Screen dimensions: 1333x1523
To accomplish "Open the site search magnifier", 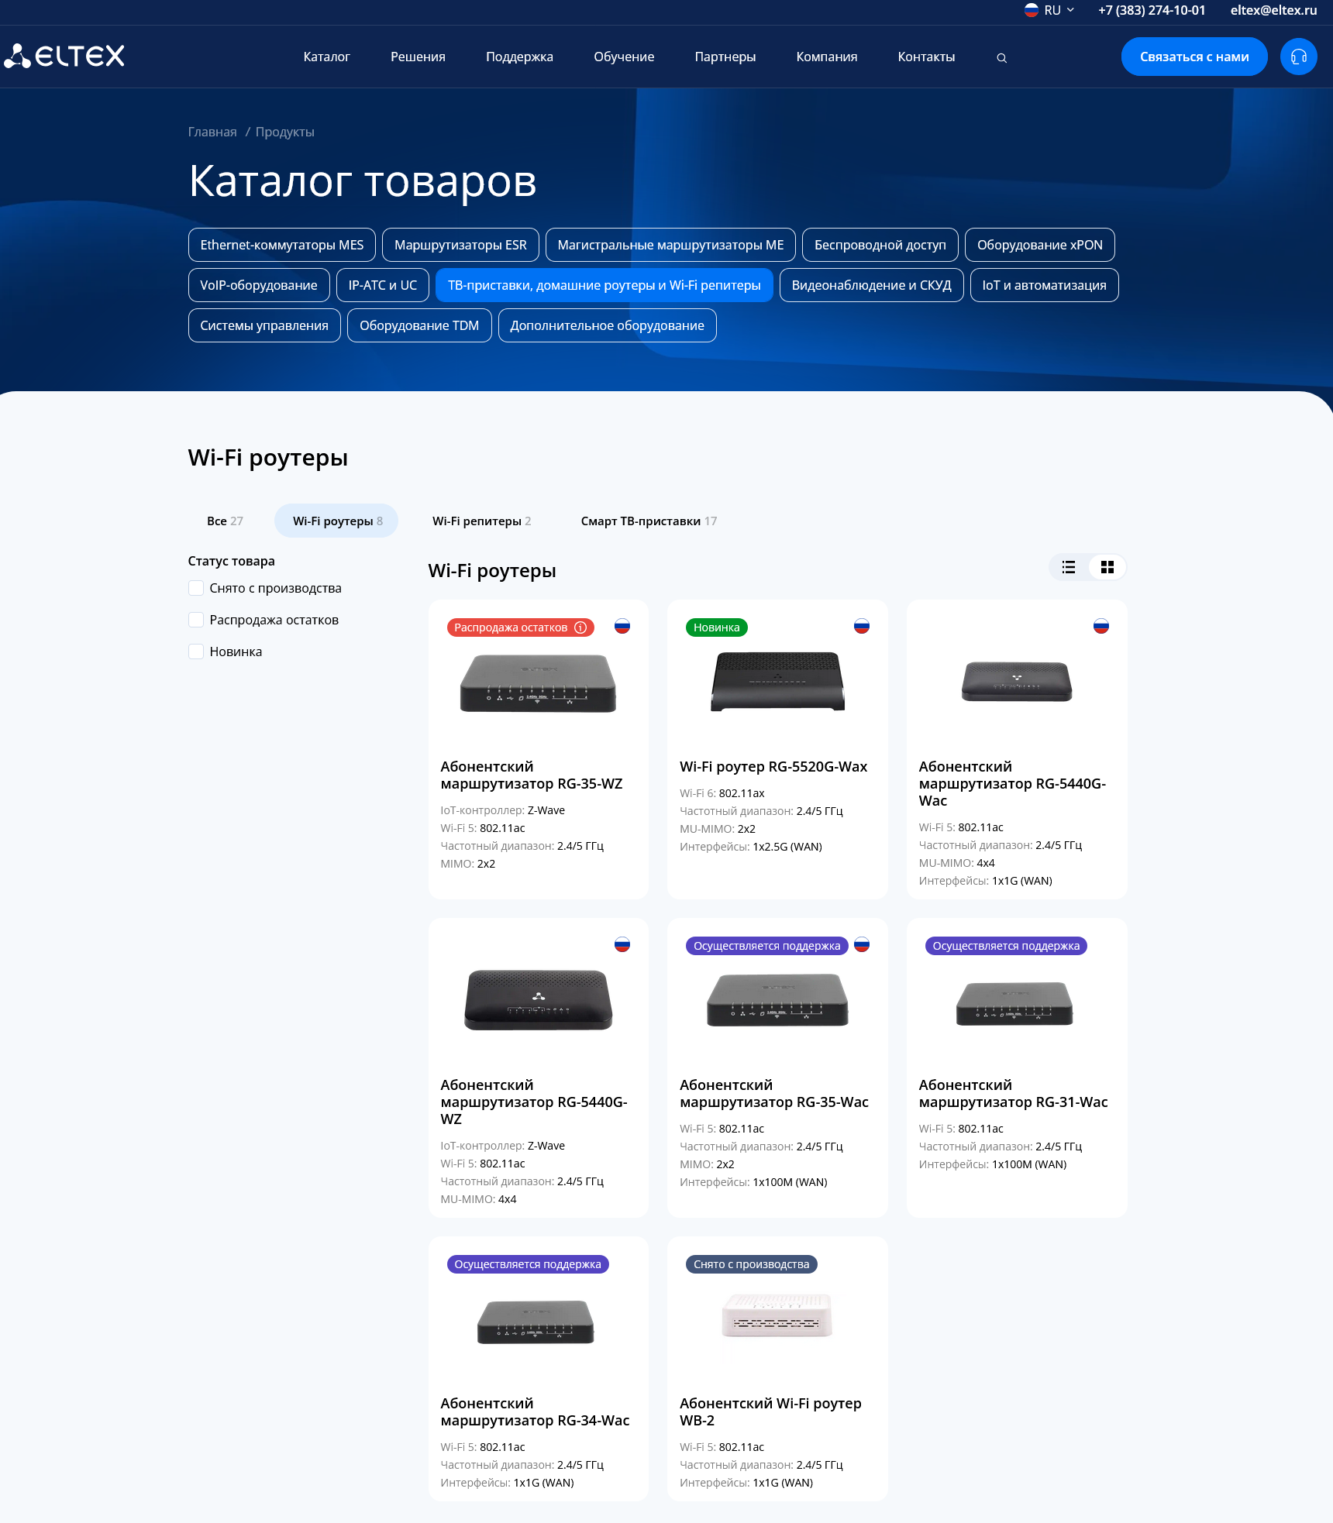I will [1001, 57].
